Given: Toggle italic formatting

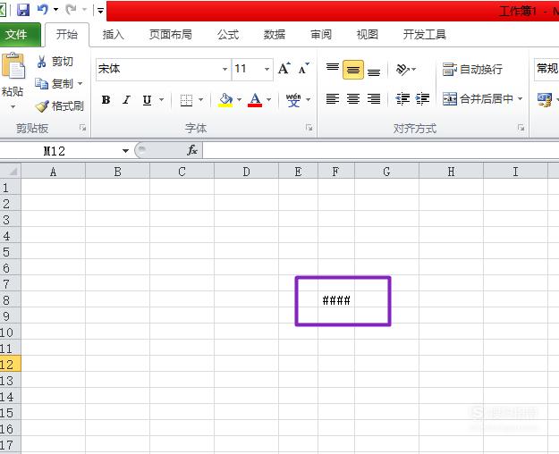Looking at the screenshot, I should pos(126,100).
